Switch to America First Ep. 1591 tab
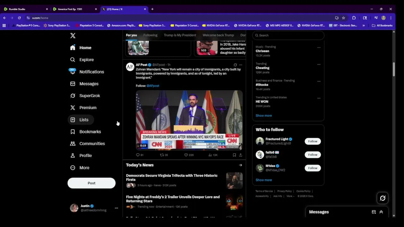 click(x=75, y=9)
